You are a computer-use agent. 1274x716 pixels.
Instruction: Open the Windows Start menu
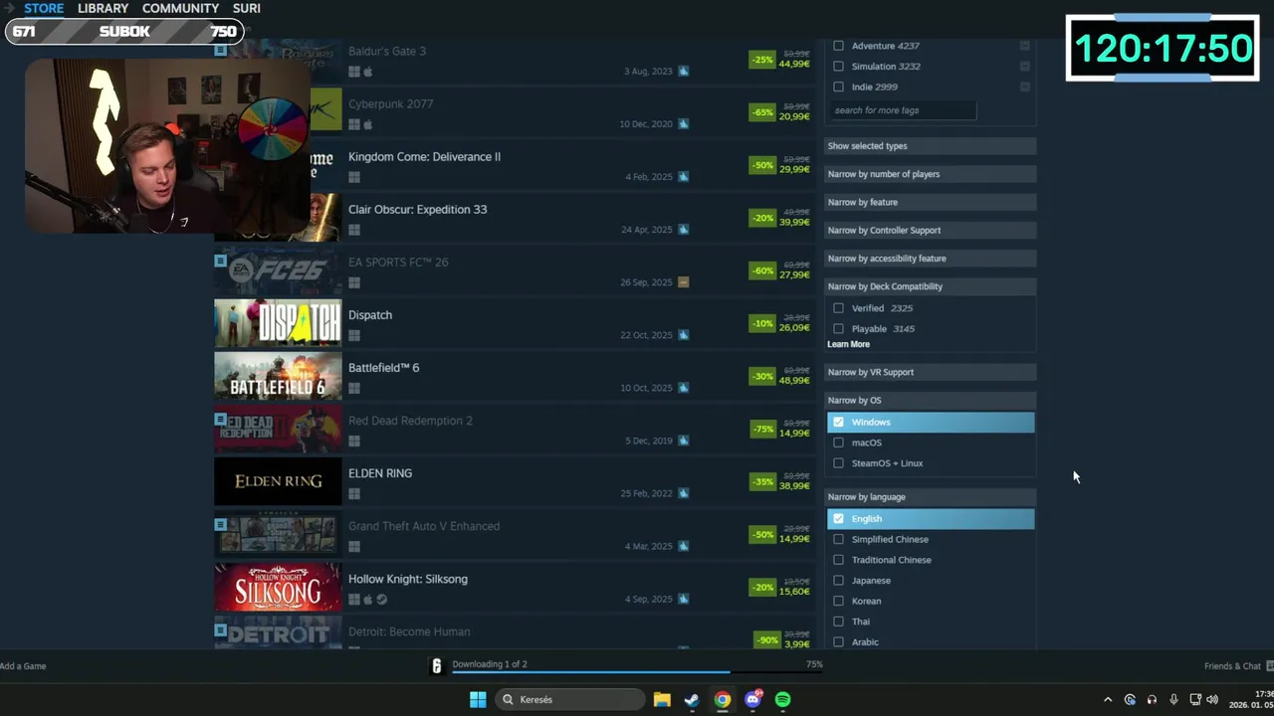pos(478,699)
